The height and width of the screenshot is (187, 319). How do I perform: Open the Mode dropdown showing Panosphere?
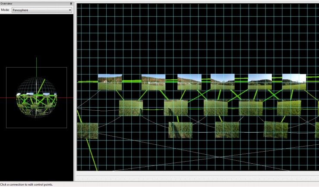[x=42, y=10]
